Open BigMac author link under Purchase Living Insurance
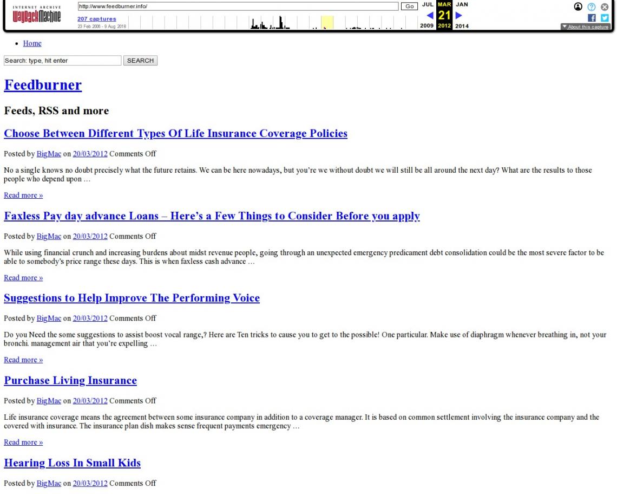Image resolution: width=617 pixels, height=494 pixels. [49, 401]
